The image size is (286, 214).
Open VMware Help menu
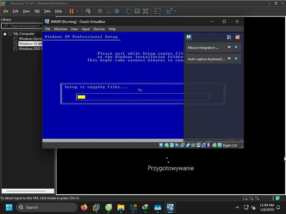(x=58, y=11)
